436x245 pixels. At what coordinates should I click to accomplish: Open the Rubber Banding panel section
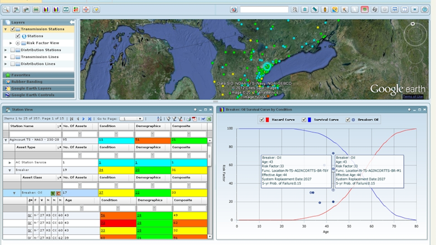(39, 82)
